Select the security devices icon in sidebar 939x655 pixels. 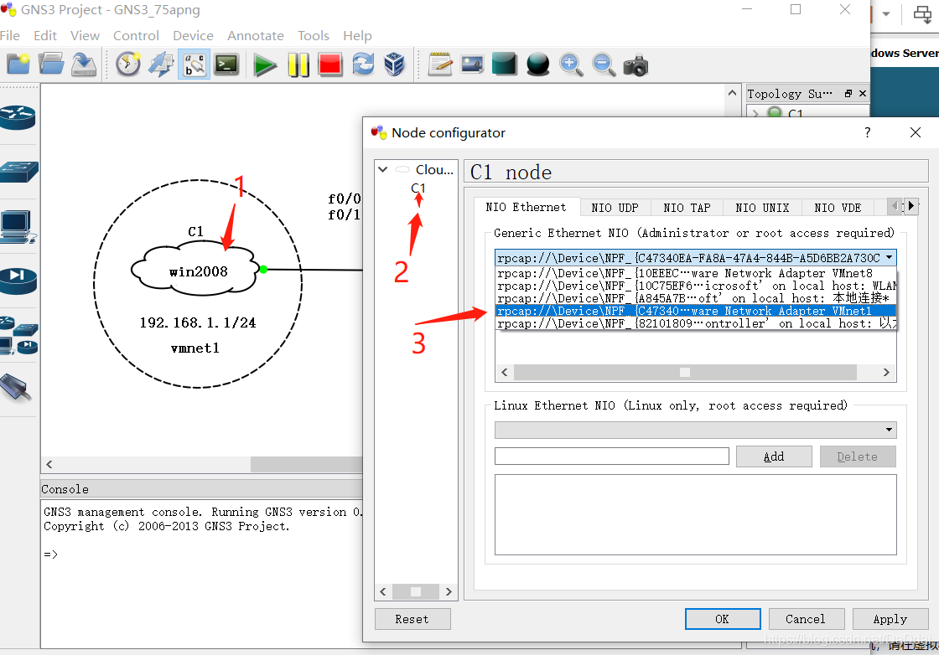point(18,281)
